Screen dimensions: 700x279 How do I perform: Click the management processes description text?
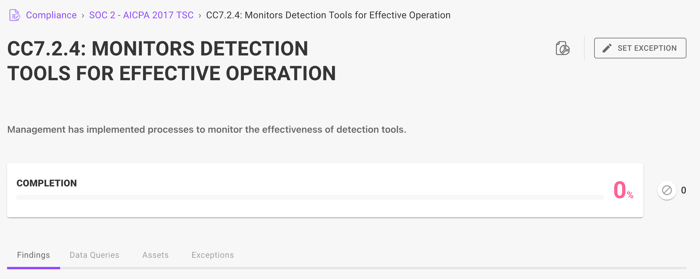click(x=206, y=129)
